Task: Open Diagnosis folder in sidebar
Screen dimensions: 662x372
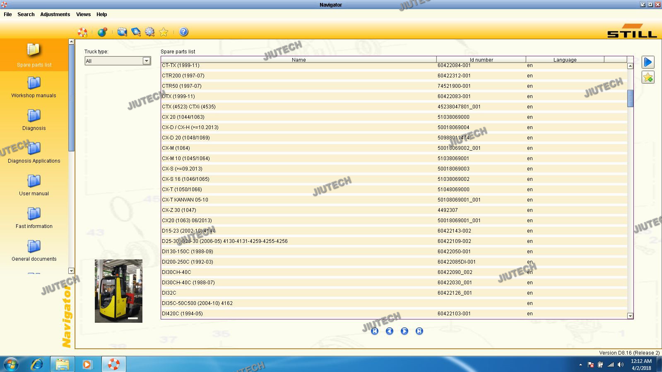Action: click(x=34, y=120)
